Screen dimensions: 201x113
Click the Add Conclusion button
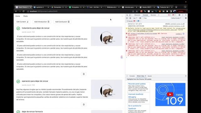click(62, 22)
